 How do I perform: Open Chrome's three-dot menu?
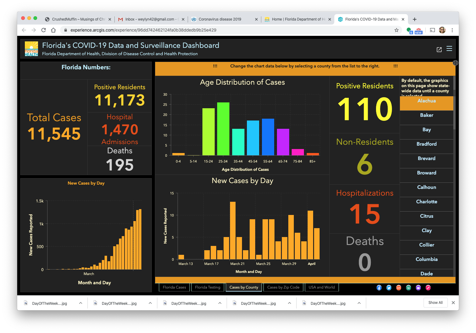coord(452,30)
